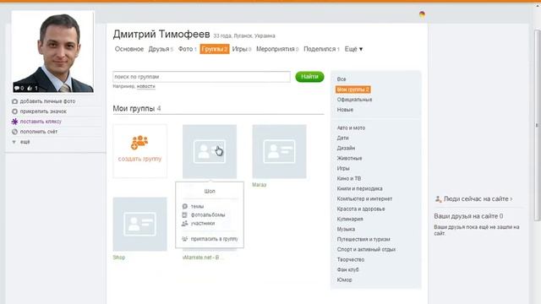Select the Красота и здоровье category
Viewport: 541px width, 304px height.
click(x=361, y=209)
